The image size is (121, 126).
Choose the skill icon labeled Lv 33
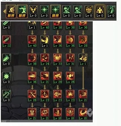(x=57, y=59)
